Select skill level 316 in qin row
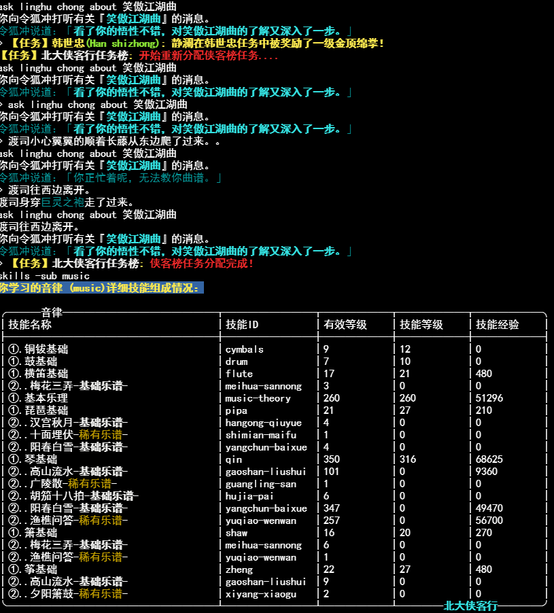The height and width of the screenshot is (613, 554). click(407, 459)
